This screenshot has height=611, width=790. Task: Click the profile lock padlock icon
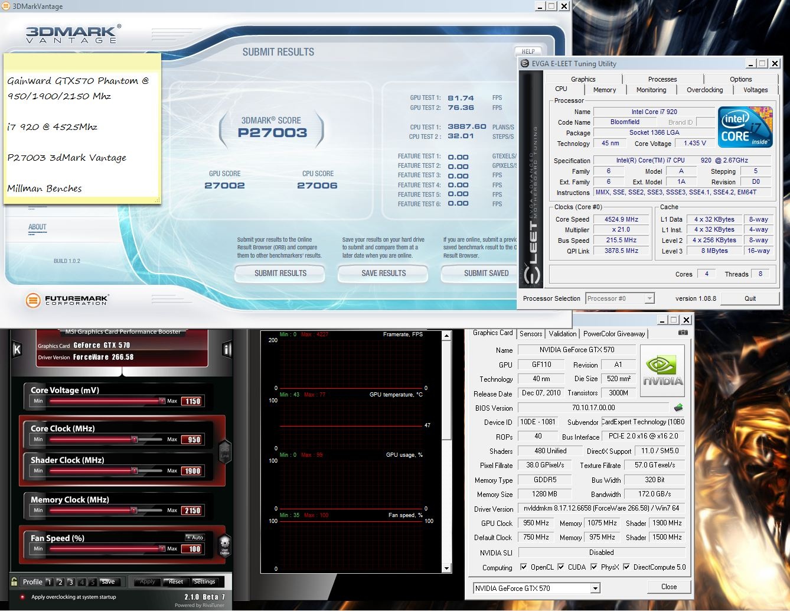(x=14, y=581)
